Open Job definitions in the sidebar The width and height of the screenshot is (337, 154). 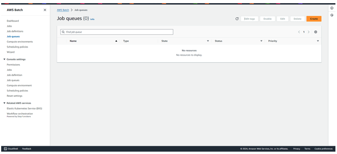(x=15, y=31)
